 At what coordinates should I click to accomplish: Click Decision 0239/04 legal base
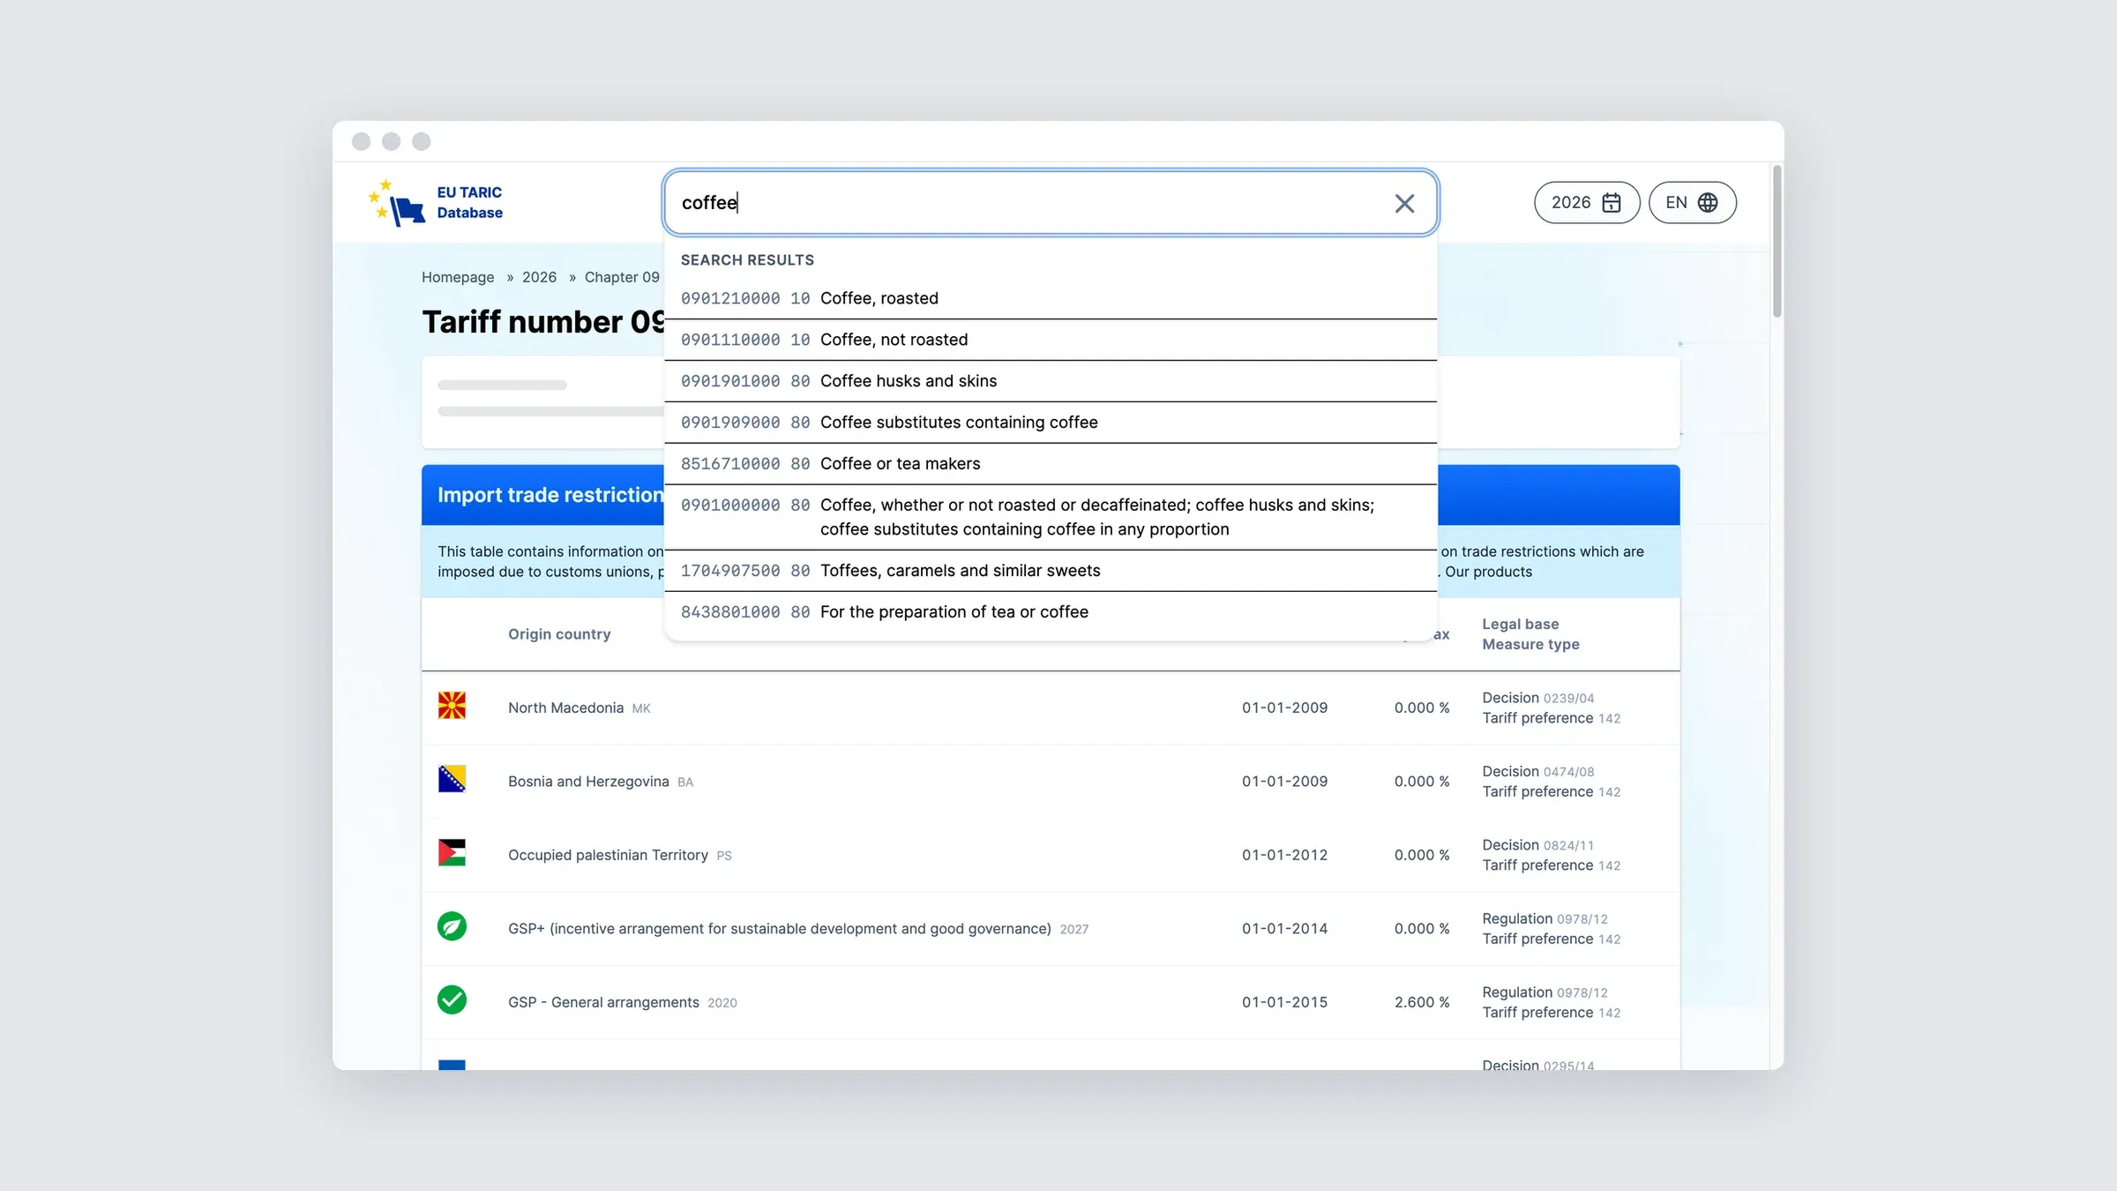click(x=1537, y=698)
